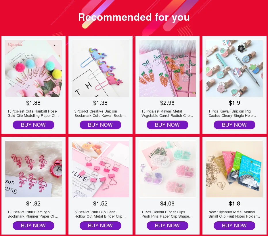This screenshot has height=236, width=268.
Task: View the colorful binder clips box photo
Action: pos(167,169)
